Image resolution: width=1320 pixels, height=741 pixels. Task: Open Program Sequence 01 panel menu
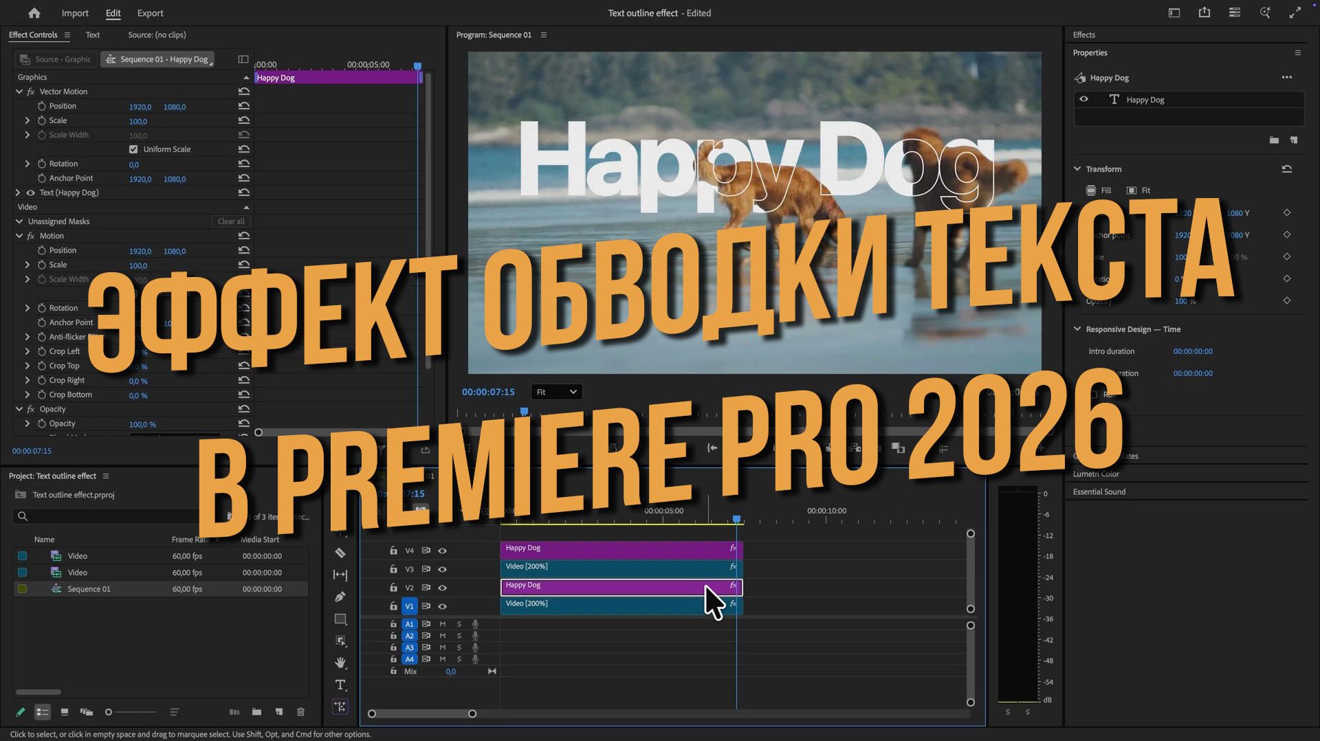(x=544, y=35)
